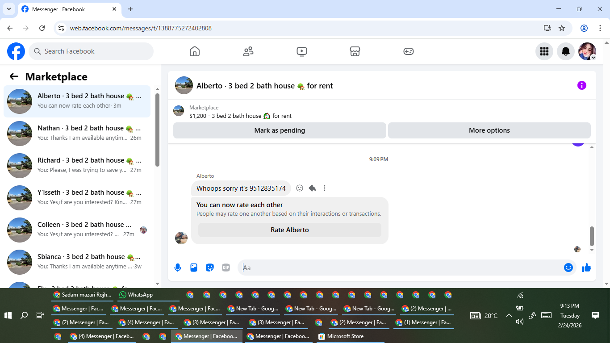Select the Alberto conversation in the list
Screen dimensions: 610x343
pos(77,101)
